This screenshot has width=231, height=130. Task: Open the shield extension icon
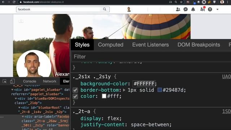[x=214, y=2]
